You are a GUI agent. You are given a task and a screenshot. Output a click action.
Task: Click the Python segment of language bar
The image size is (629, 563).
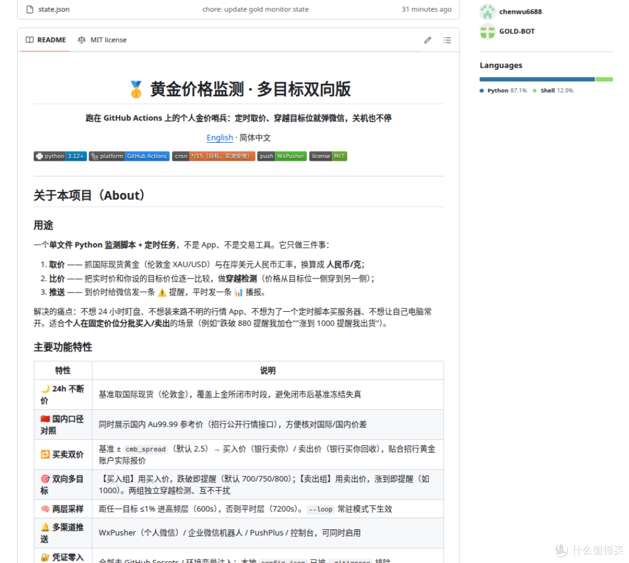coord(537,79)
